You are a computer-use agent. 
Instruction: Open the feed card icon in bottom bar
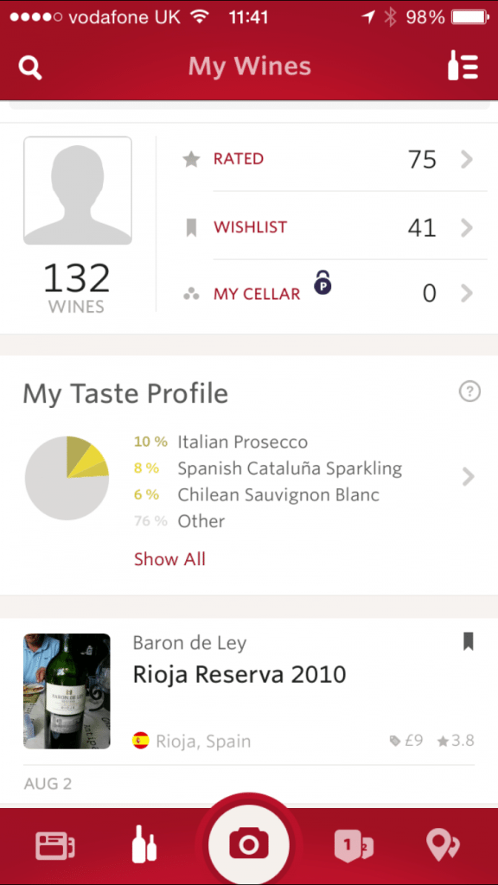click(55, 847)
